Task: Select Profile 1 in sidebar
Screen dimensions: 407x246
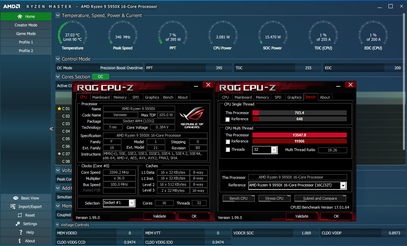Action: (x=26, y=42)
